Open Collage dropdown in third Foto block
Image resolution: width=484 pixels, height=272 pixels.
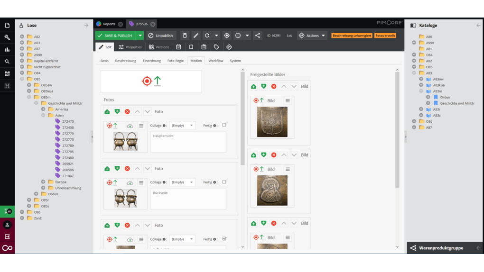pos(182,239)
